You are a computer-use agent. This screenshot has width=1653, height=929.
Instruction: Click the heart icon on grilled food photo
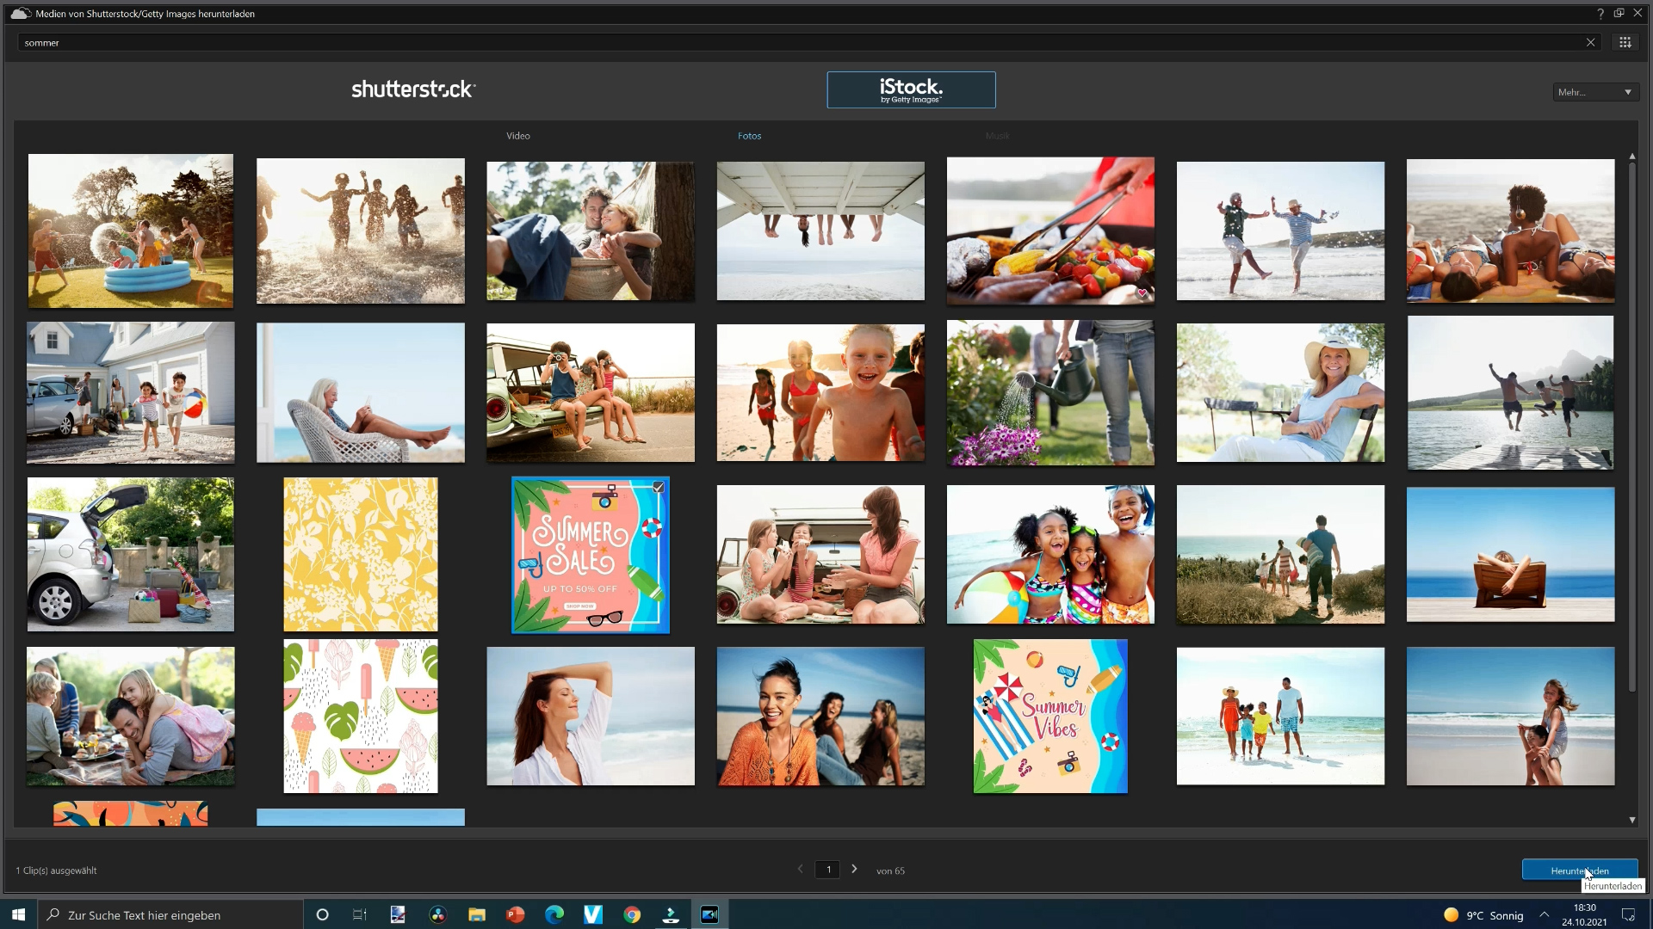[1142, 293]
